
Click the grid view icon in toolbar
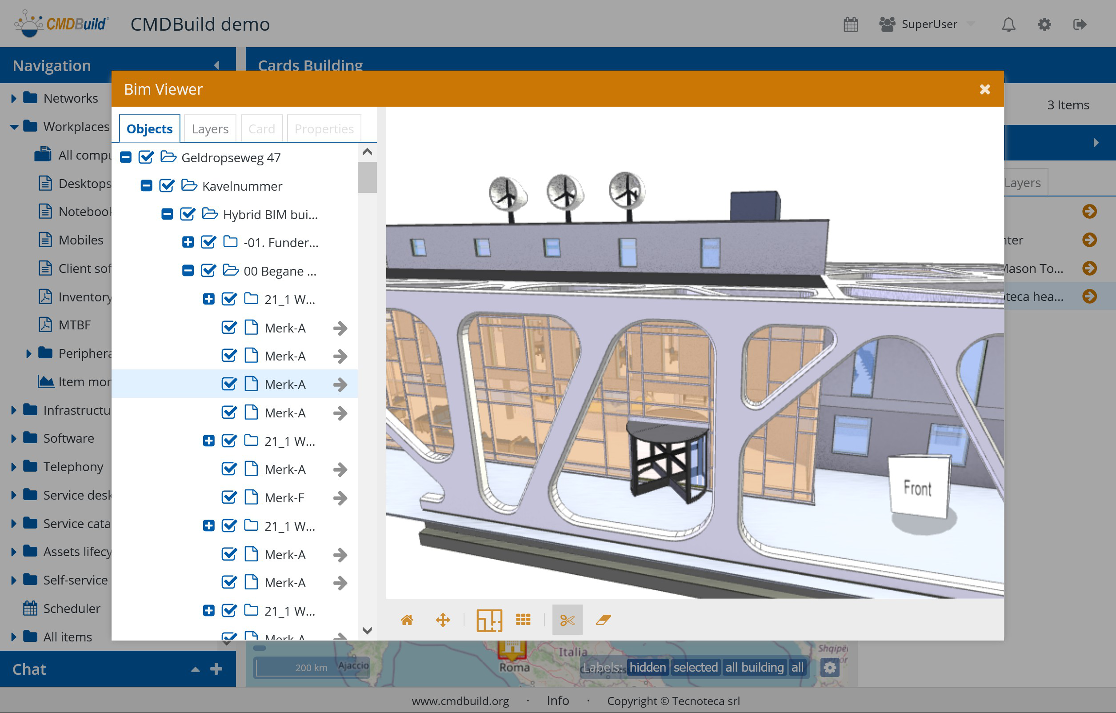pyautogui.click(x=523, y=620)
